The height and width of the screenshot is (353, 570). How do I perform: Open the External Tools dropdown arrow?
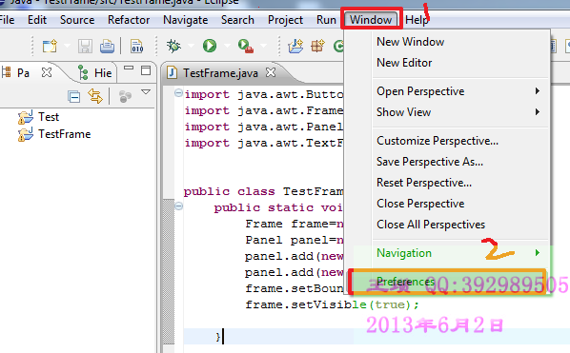click(263, 46)
